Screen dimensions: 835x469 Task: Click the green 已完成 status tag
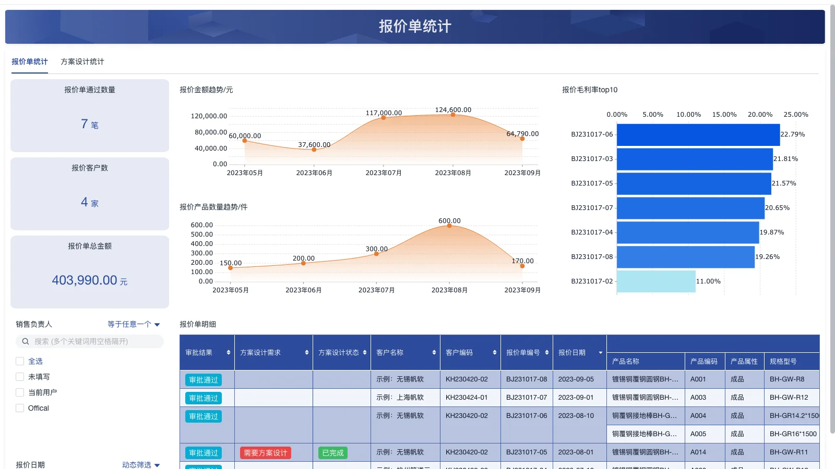coord(332,452)
